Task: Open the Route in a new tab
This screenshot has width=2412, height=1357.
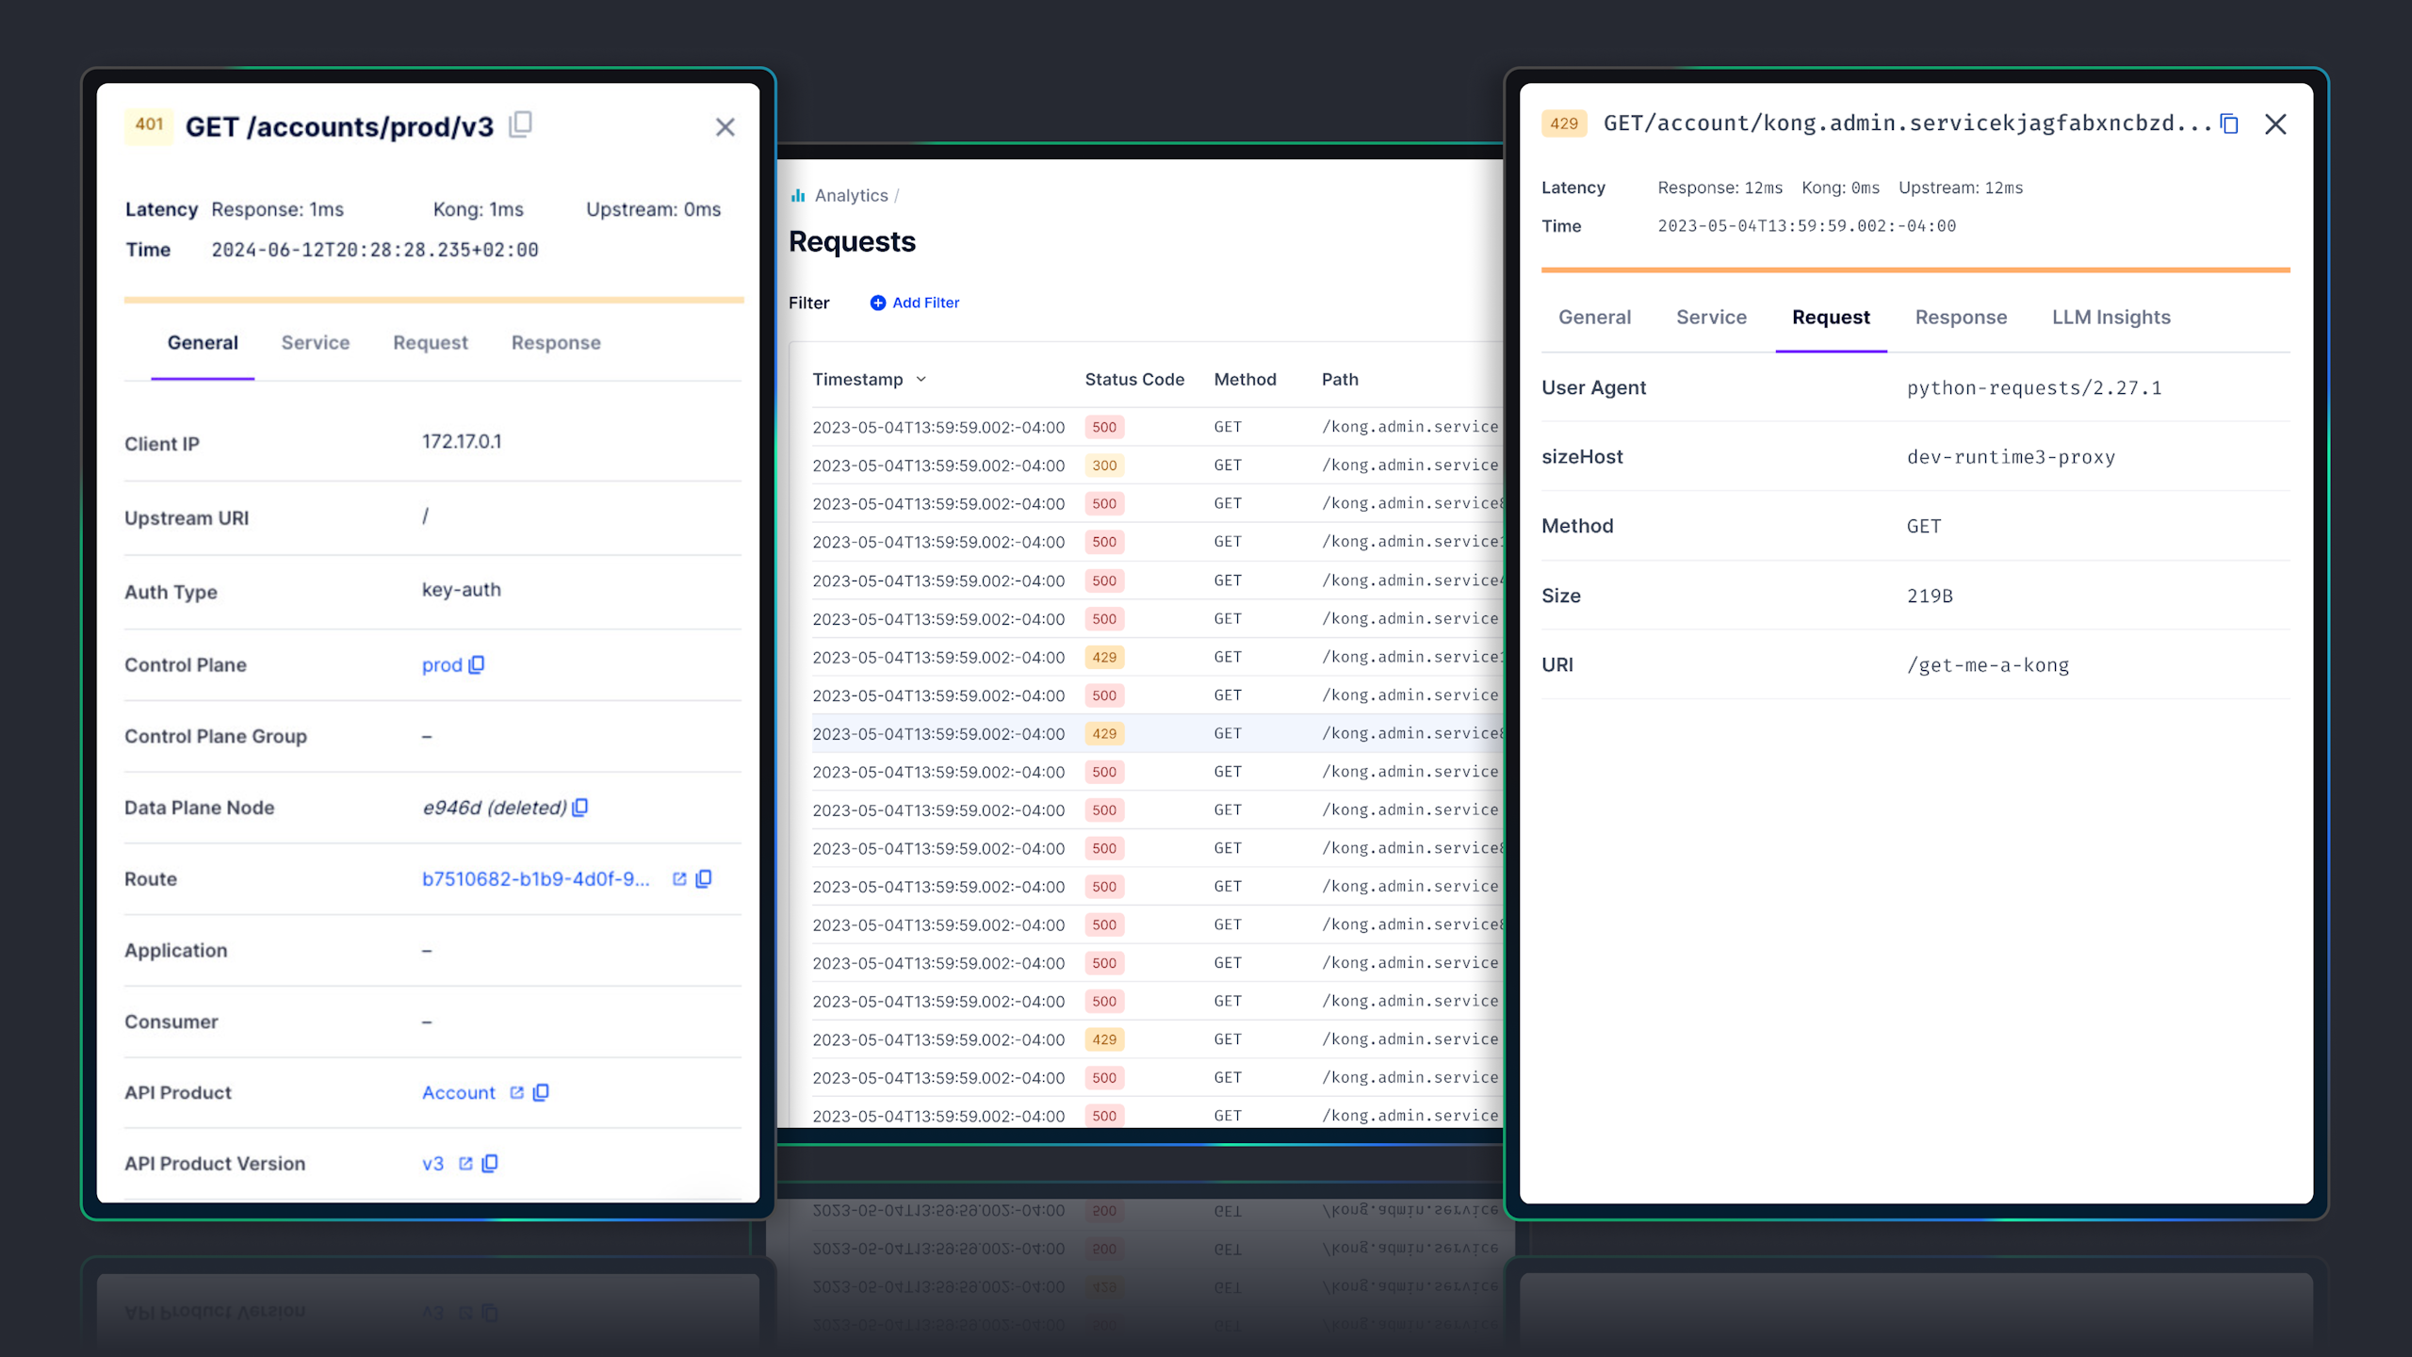Action: (x=679, y=879)
